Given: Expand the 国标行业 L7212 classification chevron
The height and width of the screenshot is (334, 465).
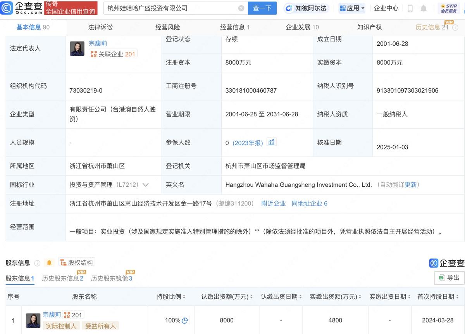Looking at the screenshot, I should click(145, 185).
